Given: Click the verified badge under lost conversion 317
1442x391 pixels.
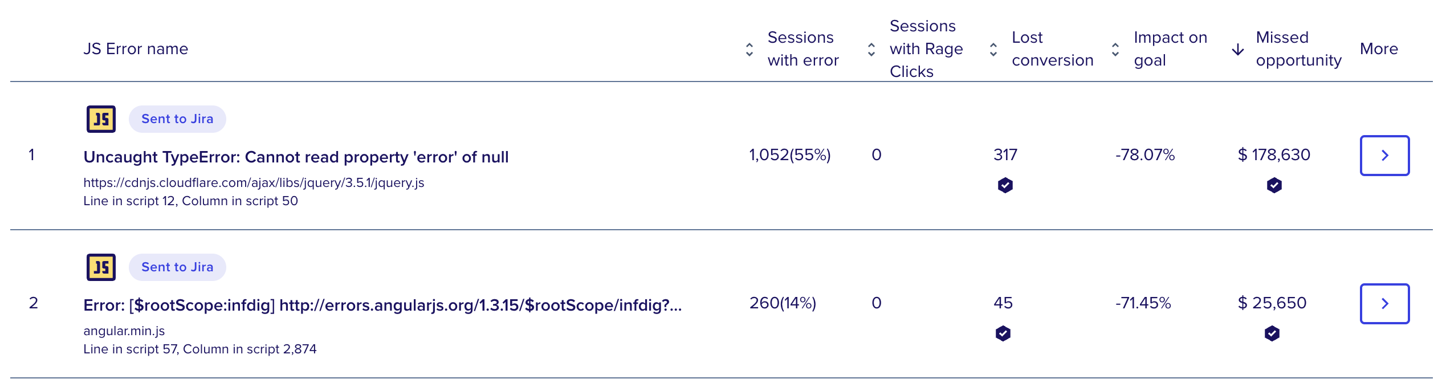Looking at the screenshot, I should [x=1005, y=185].
